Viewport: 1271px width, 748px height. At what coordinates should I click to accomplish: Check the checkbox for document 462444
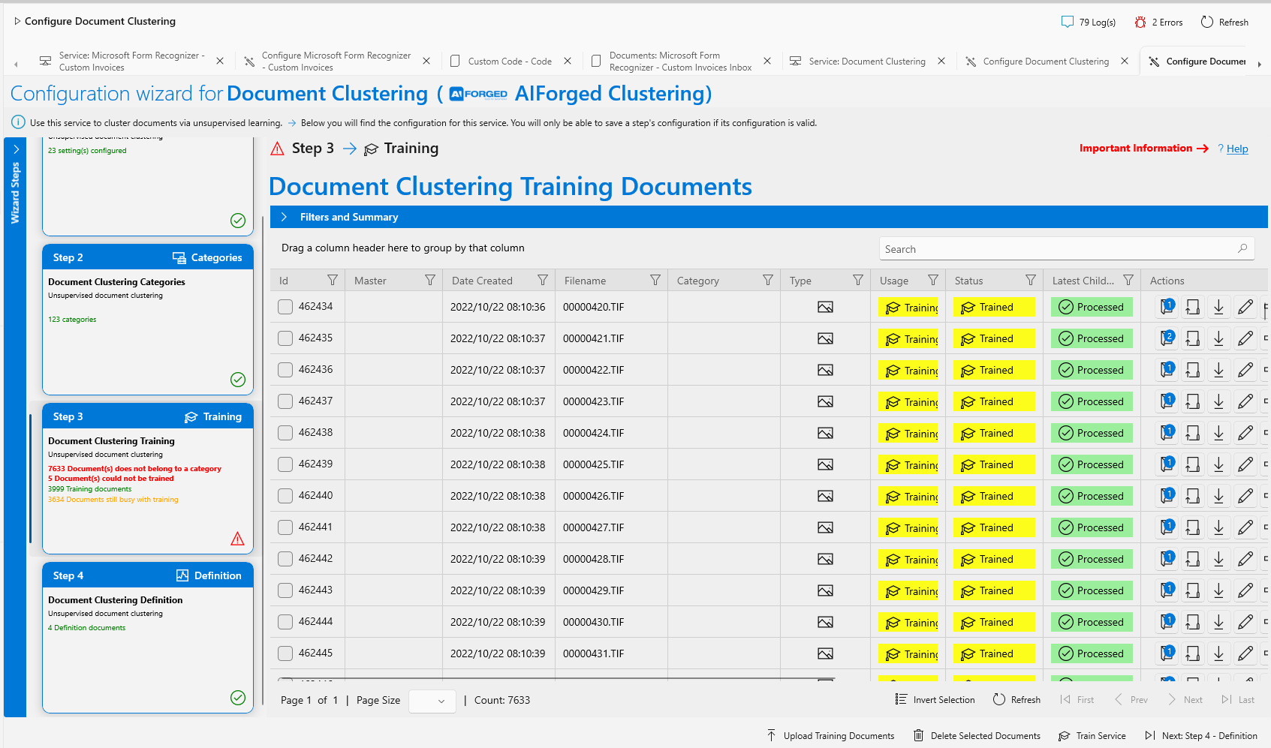(x=285, y=622)
